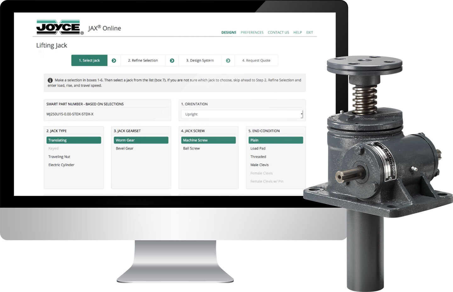Select Traveling Nut jack type
453x292 pixels.
[59, 156]
